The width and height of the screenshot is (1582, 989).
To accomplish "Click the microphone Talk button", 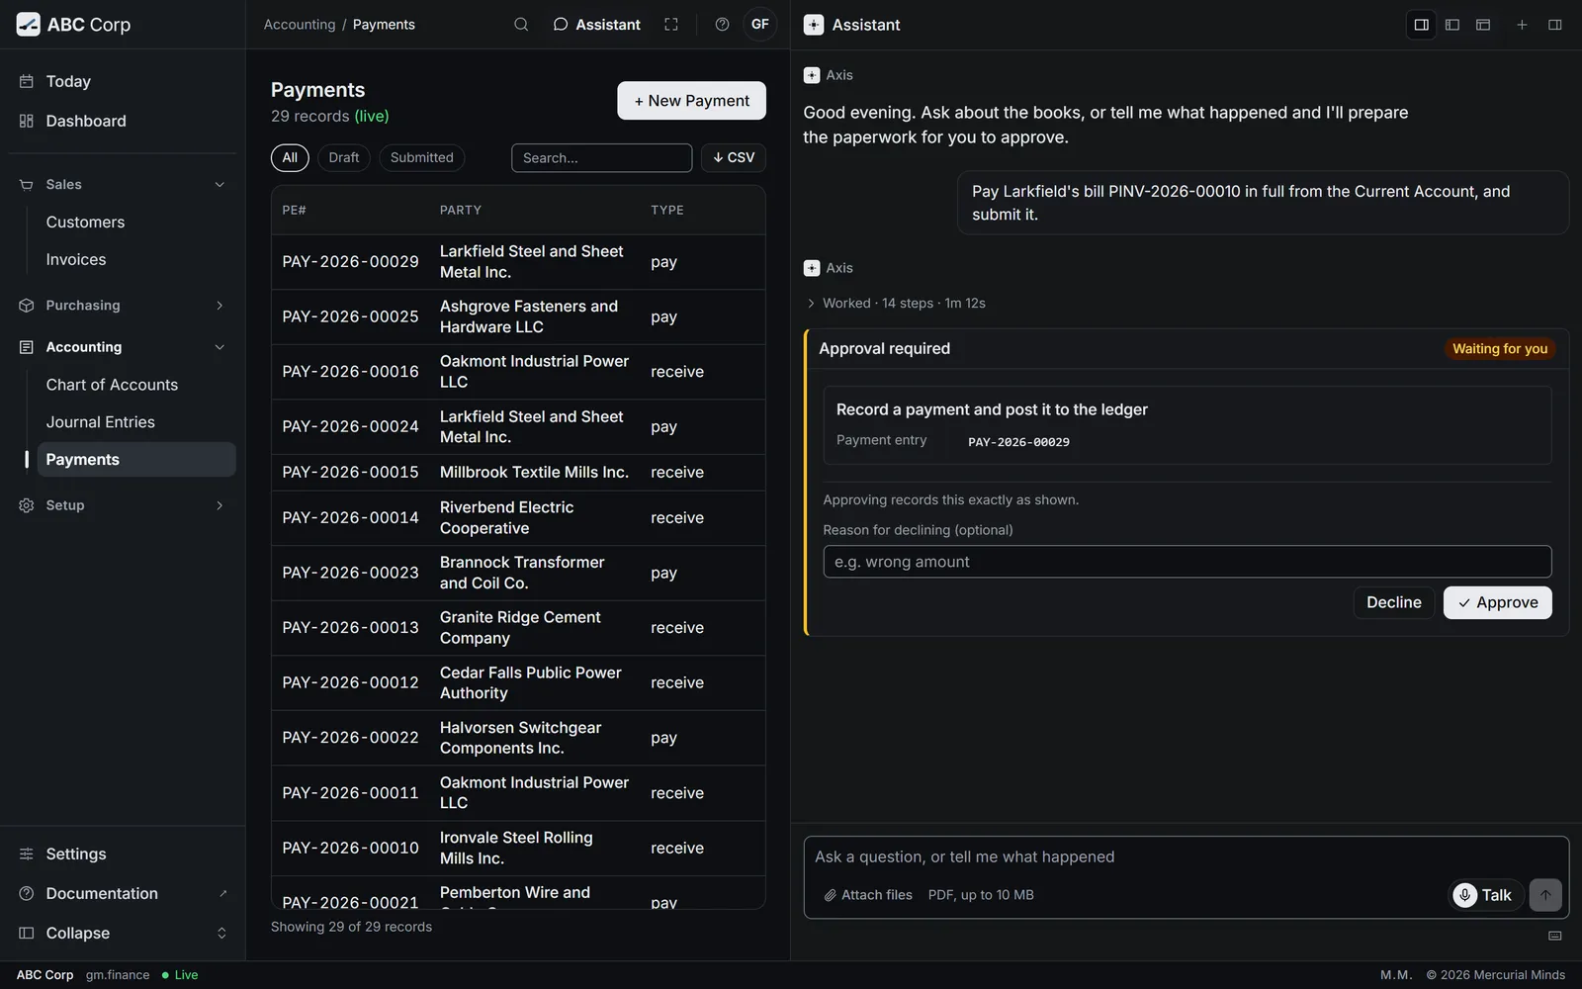I will 1485,895.
